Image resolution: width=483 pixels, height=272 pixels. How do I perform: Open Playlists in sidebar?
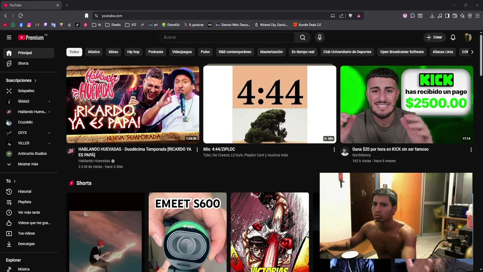pos(29,202)
